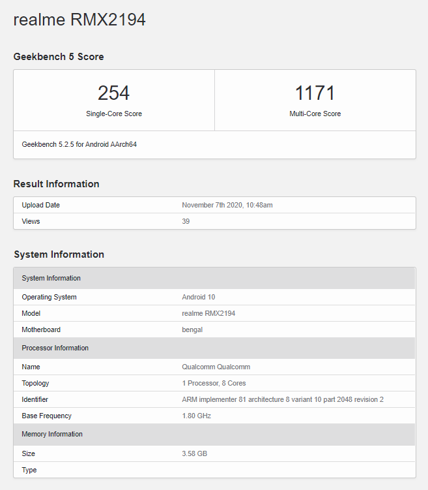Click the Views label
Screen dimensions: 428x490
pos(31,221)
